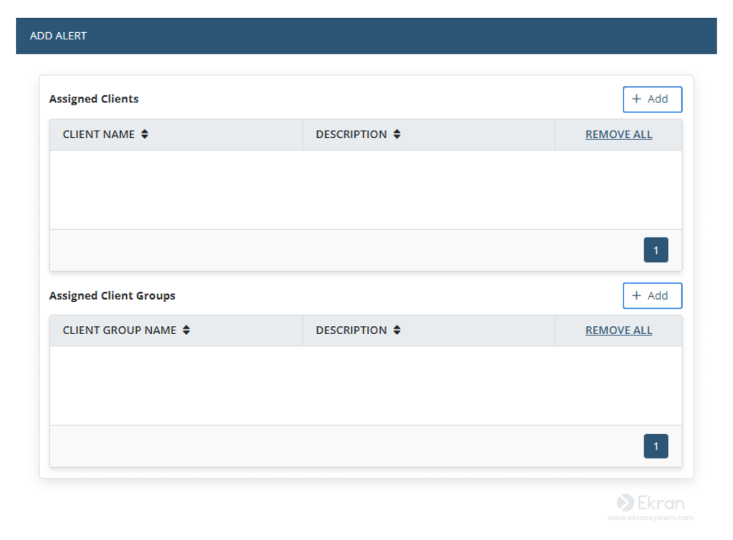Click the plus icon beside Assigned Clients Add
733x540 pixels.
click(636, 99)
